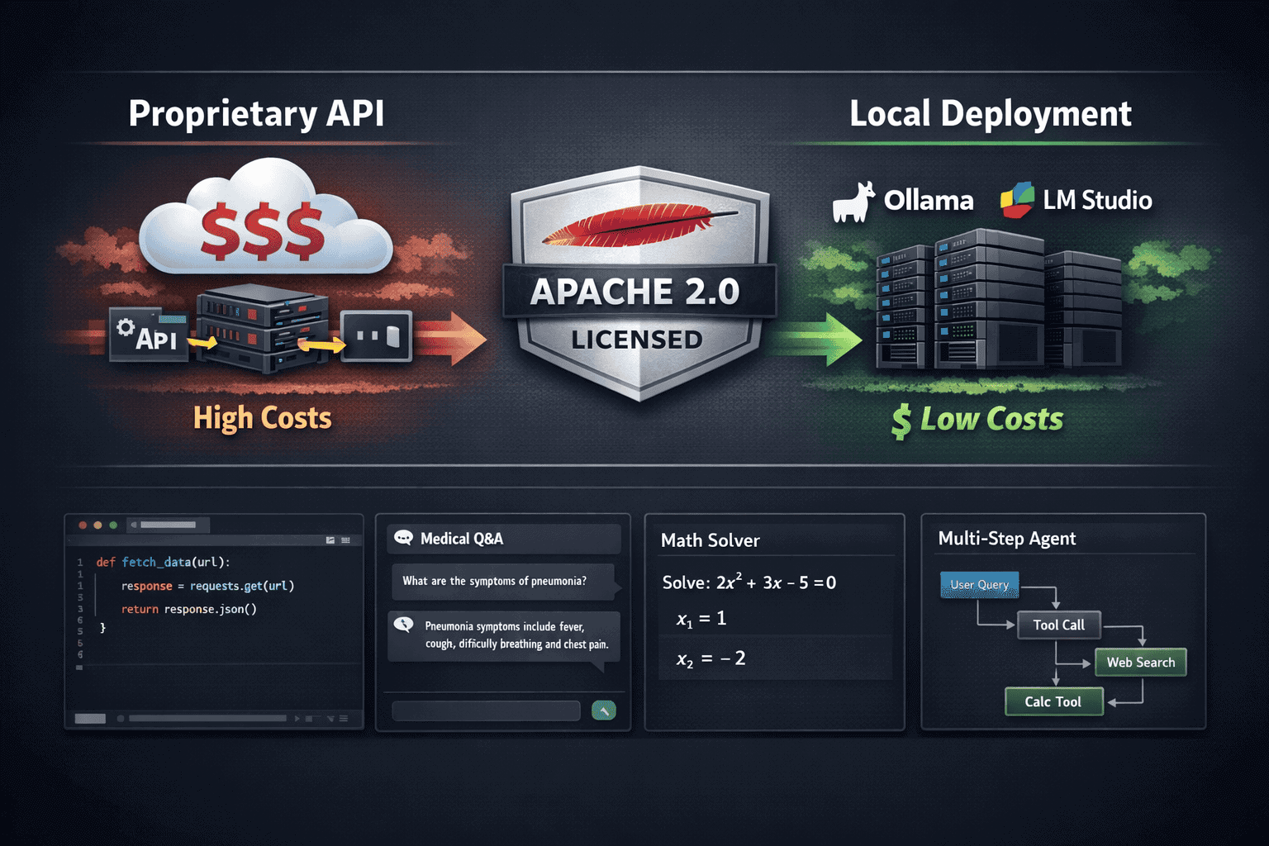Open the image preview icon in the code editor toolbar
The height and width of the screenshot is (846, 1269).
tap(331, 540)
